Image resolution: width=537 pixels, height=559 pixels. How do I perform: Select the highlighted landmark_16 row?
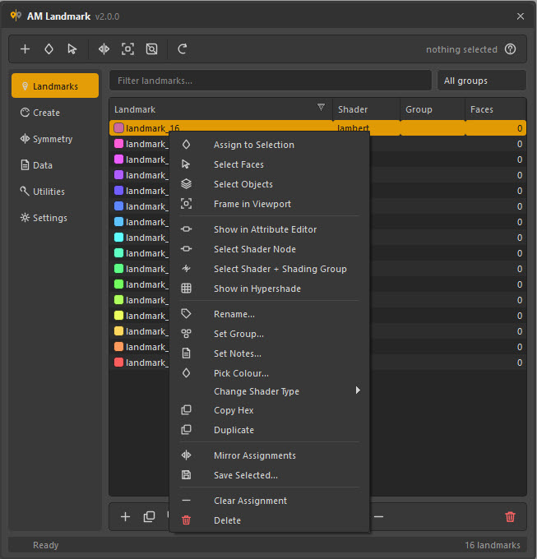tap(317, 127)
